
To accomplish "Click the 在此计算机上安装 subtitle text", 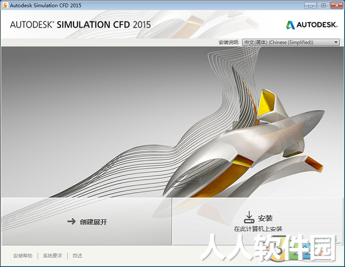I will pyautogui.click(x=258, y=229).
